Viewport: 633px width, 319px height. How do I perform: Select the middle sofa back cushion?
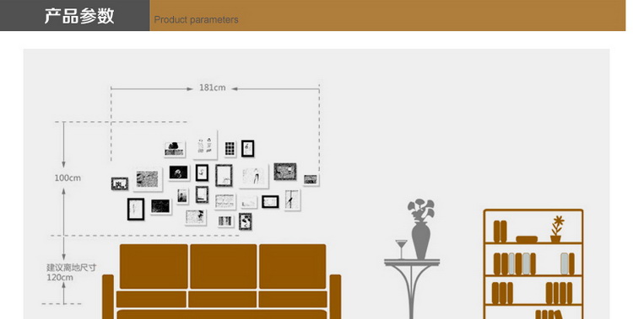pos(224,266)
